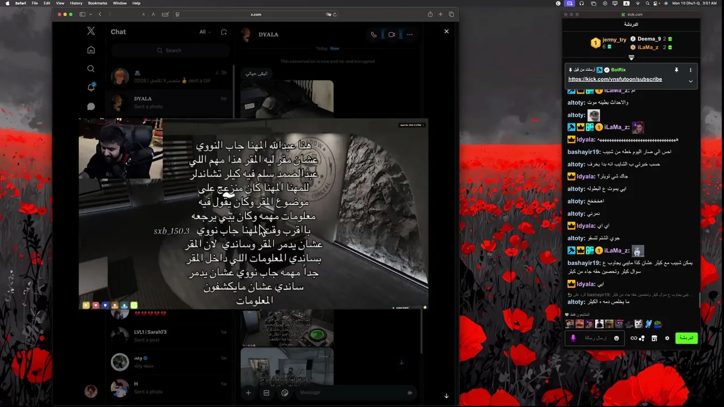724x407 pixels.
Task: Open Messages icon in X sidebar
Action: [91, 106]
